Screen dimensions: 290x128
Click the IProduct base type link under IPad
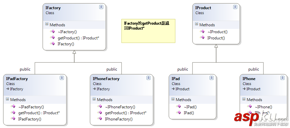(x=182, y=89)
